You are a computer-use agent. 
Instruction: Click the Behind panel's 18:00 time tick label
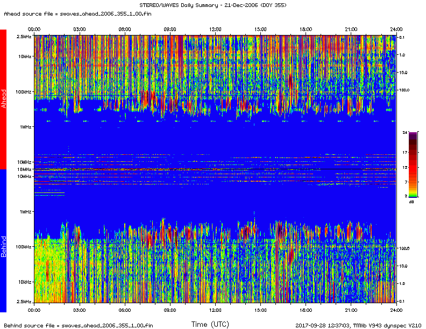point(306,310)
